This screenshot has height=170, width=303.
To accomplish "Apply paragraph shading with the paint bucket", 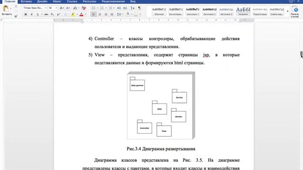I will click(128, 14).
